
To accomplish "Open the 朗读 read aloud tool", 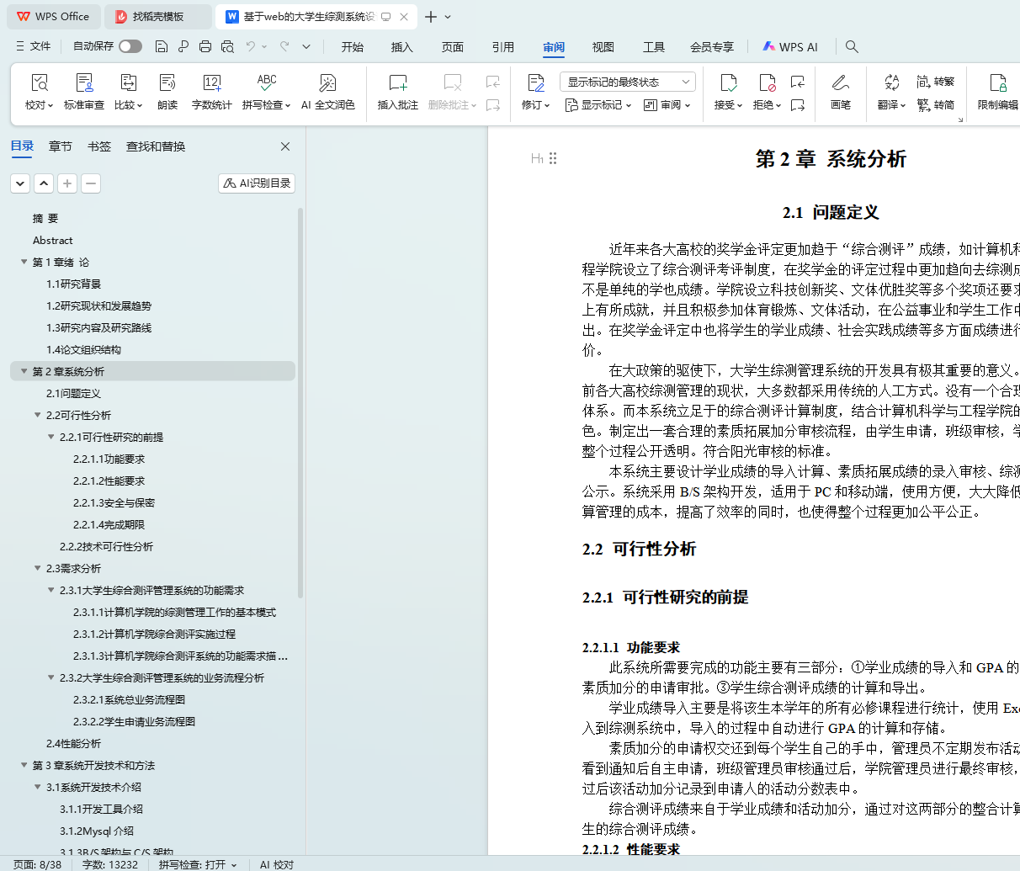I will (167, 83).
